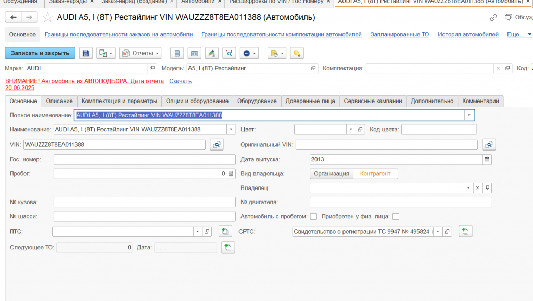Open the calculator for Пробег field
Image resolution: width=533 pixels, height=301 pixels.
coord(231,174)
